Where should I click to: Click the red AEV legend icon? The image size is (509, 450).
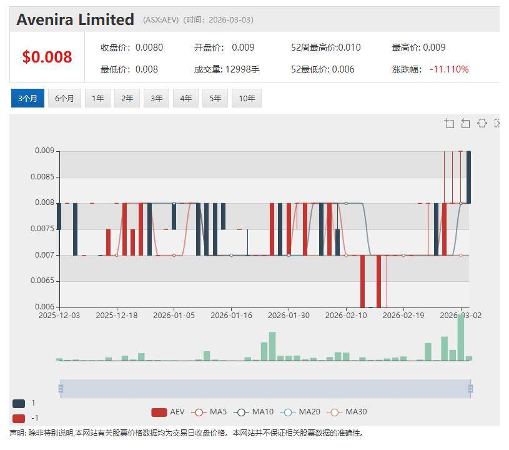point(159,412)
